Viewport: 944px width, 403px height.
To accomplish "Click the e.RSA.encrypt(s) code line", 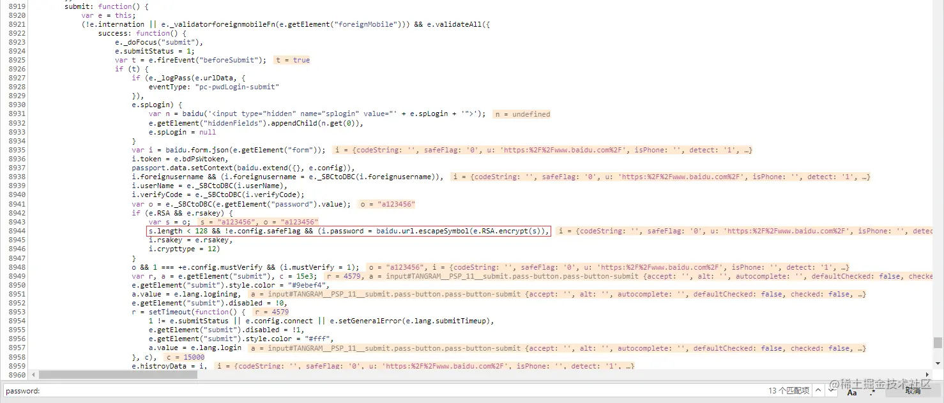I will coord(348,231).
